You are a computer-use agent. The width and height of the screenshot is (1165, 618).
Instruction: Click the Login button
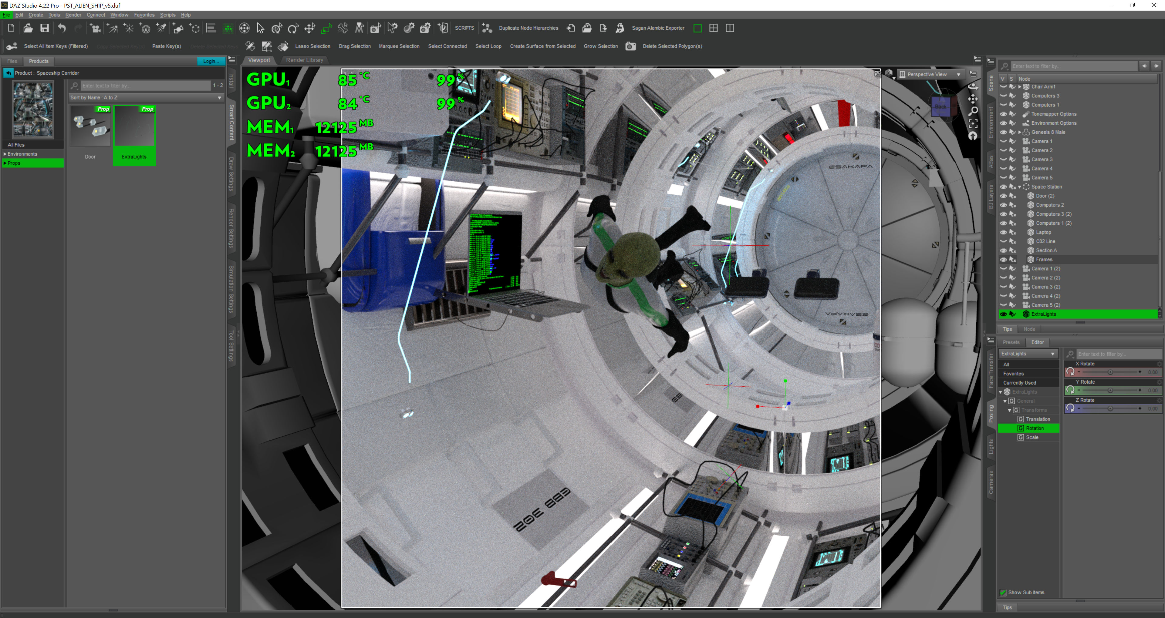point(210,61)
